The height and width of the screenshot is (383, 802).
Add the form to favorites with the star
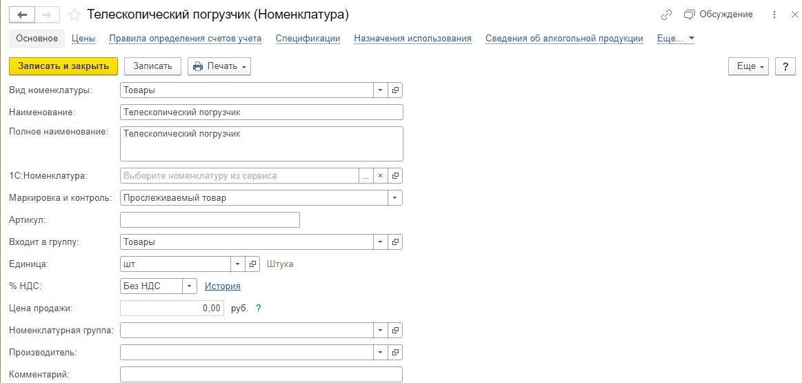pyautogui.click(x=74, y=15)
